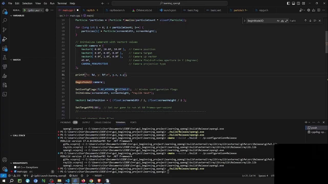
Task: Close the terminal panel
Action: pyautogui.click(x=323, y=122)
